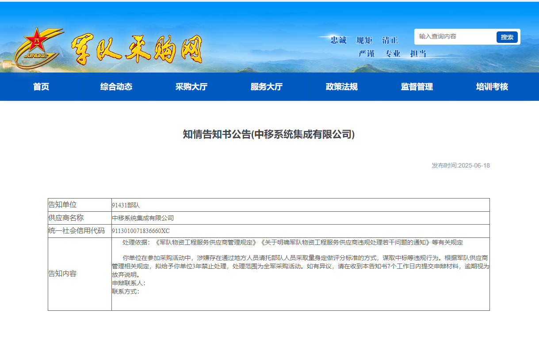Open the 政策法规 navigation item
This screenshot has height=340, width=539.
pos(342,87)
